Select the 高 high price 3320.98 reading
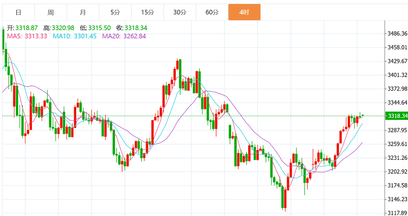408x216 pixels. [x=63, y=28]
